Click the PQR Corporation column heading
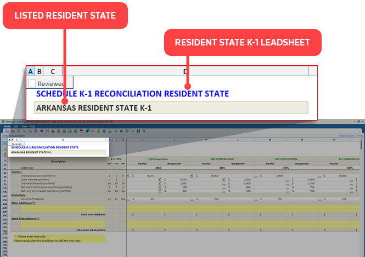The height and width of the screenshot is (257, 365). (x=158, y=159)
